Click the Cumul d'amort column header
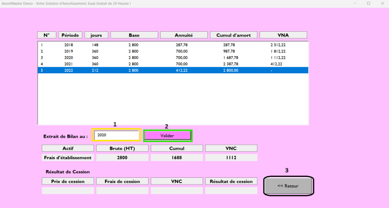The image size is (389, 208). [x=233, y=35]
